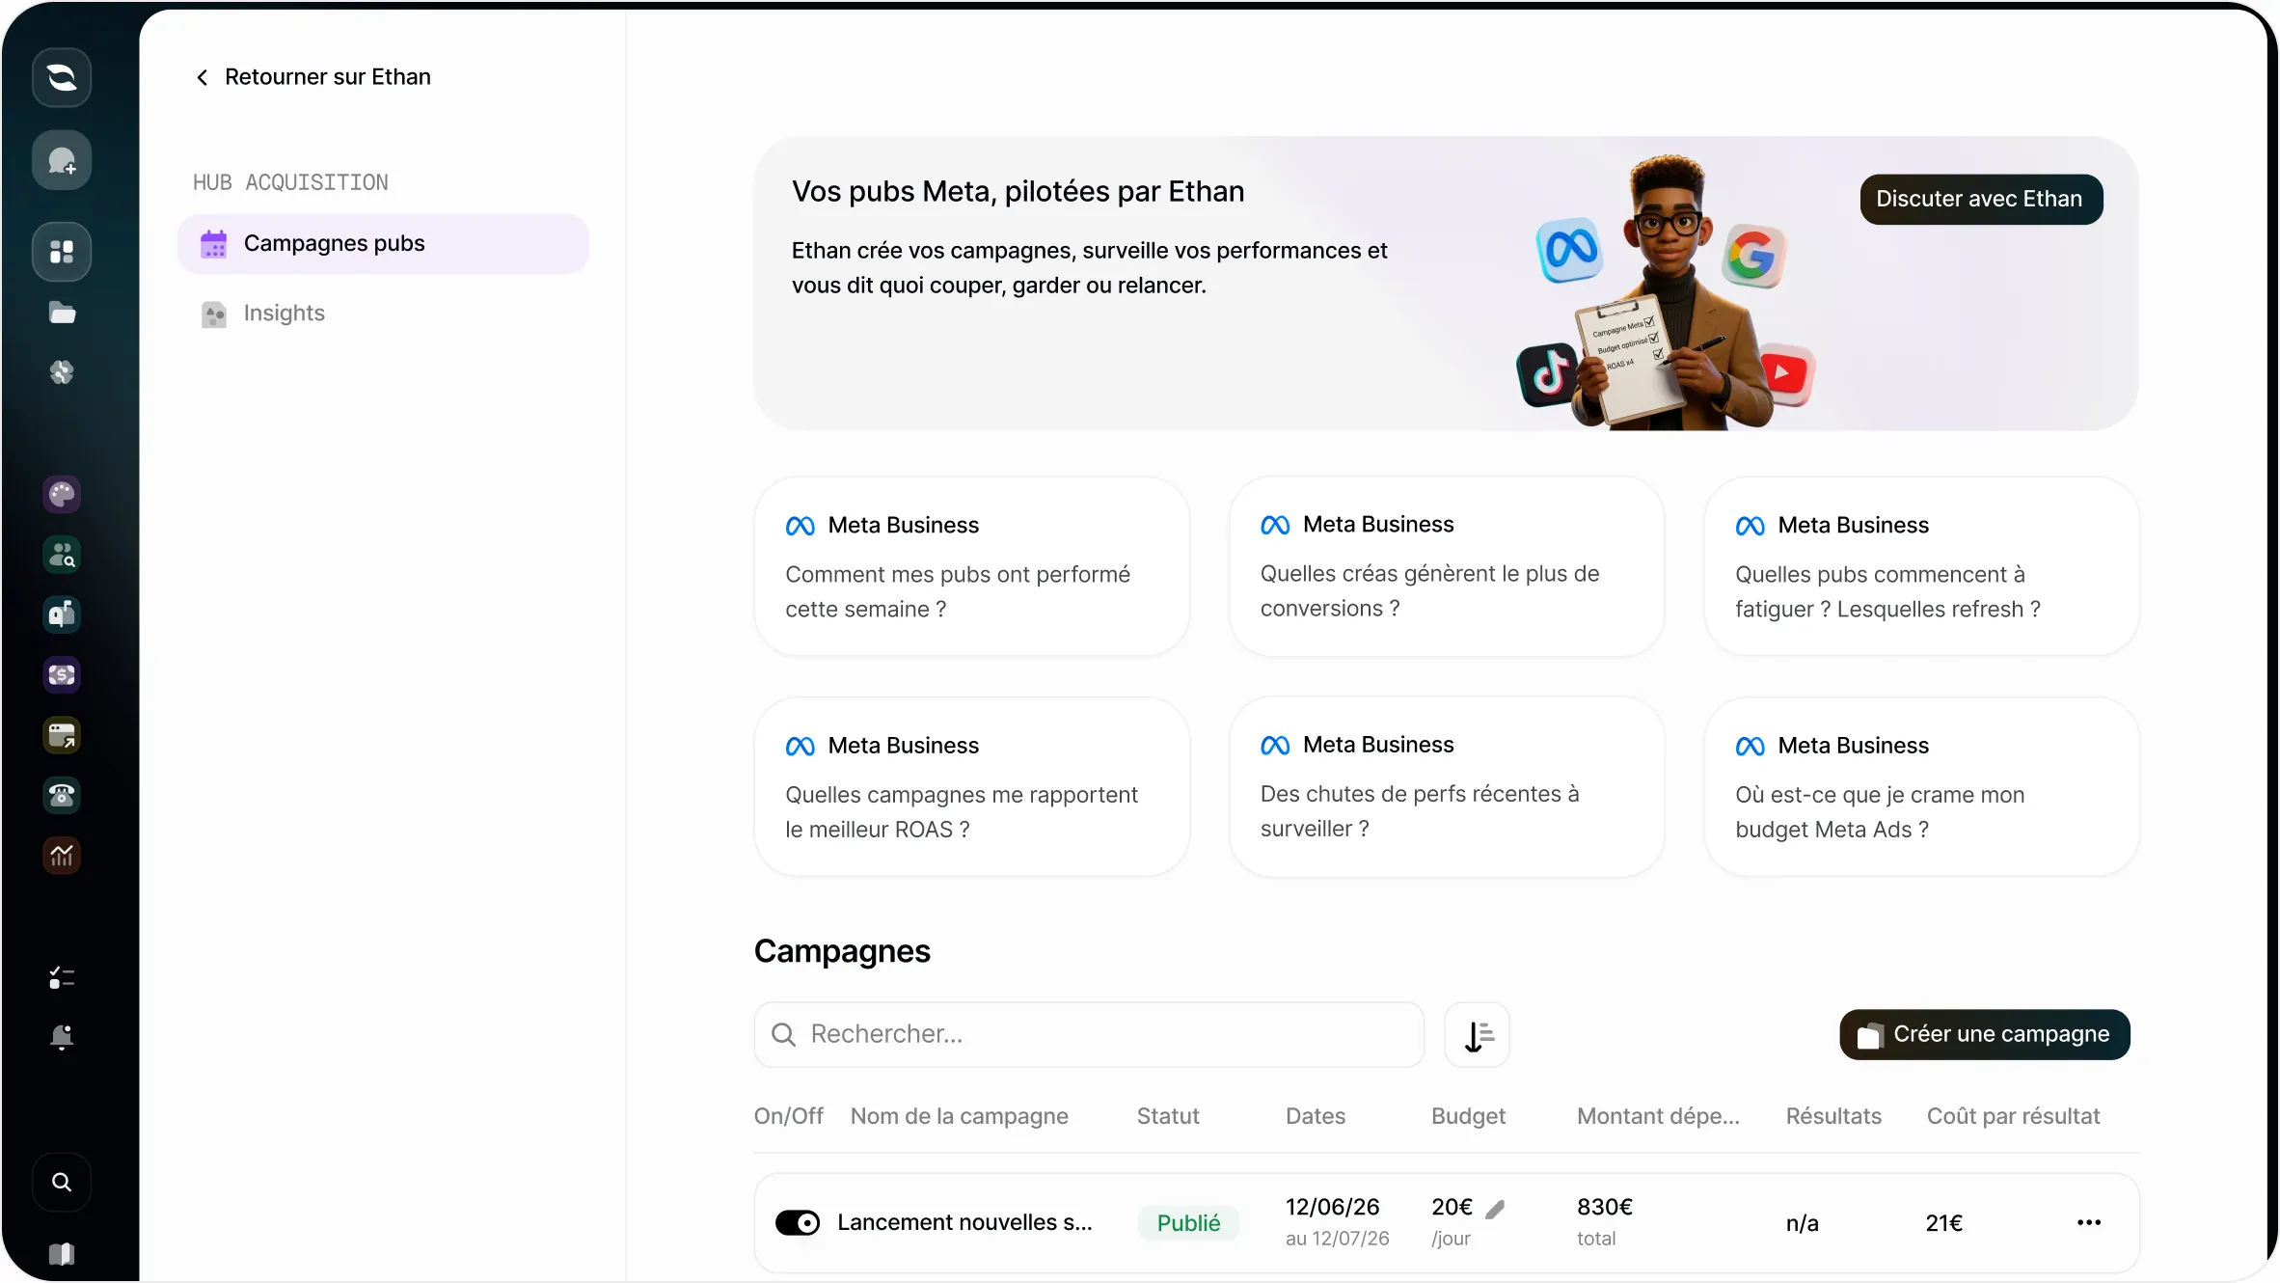Open the three-dot menu for Lancement campaign
The height and width of the screenshot is (1283, 2280).
click(2089, 1222)
